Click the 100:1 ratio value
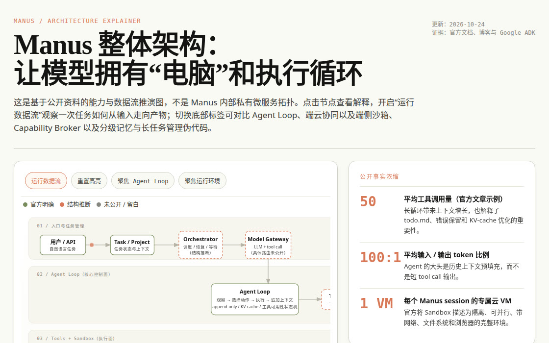Image resolution: width=549 pixels, height=343 pixels. [x=380, y=257]
